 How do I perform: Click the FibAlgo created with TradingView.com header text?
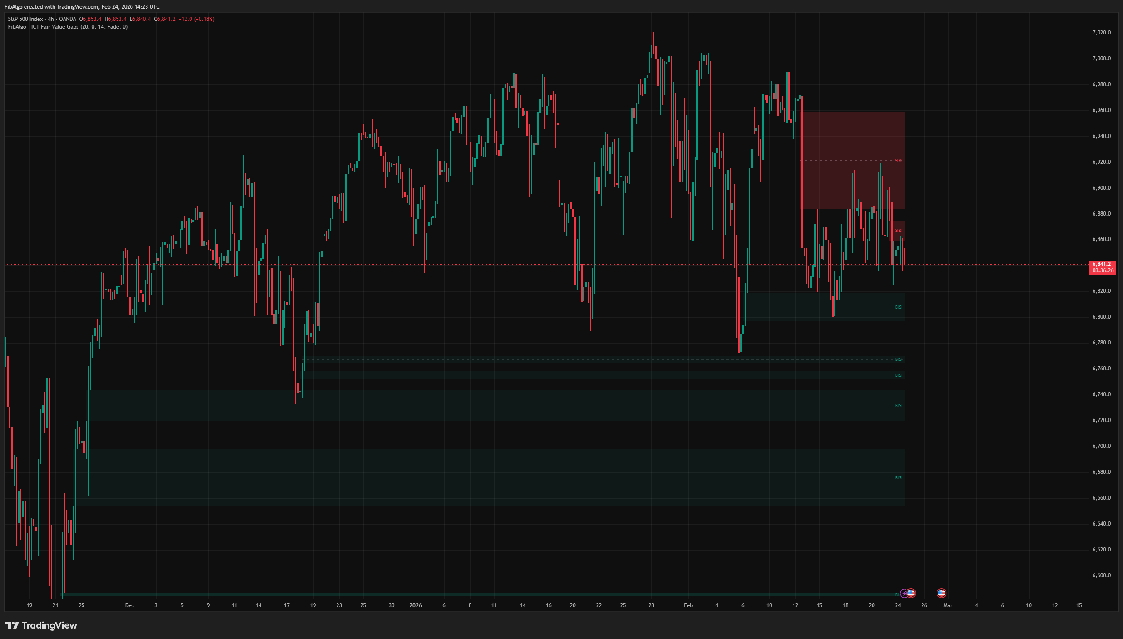(82, 6)
